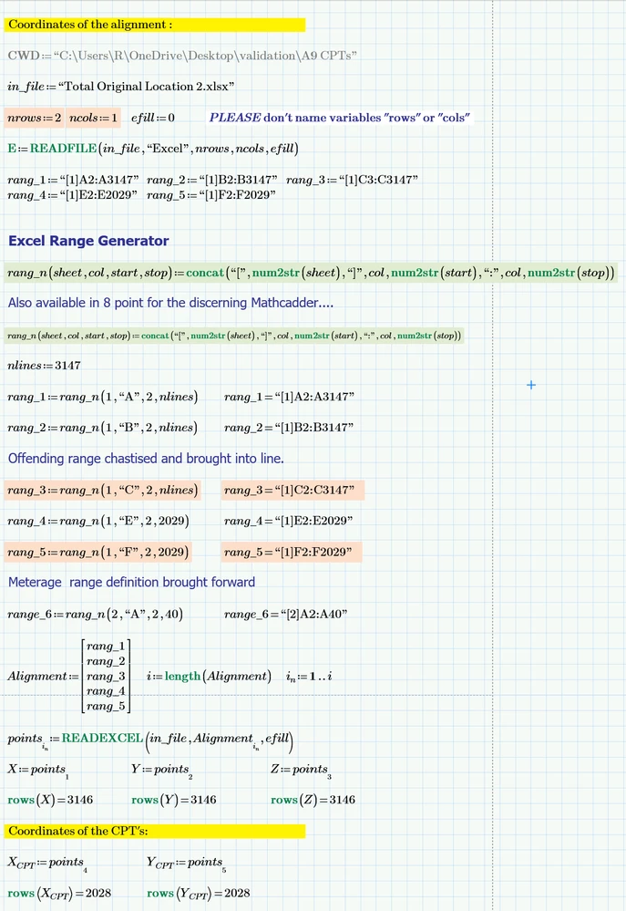Click the i:=length(Alignment) expression
Viewport: 626px width, 911px height.
209,677
